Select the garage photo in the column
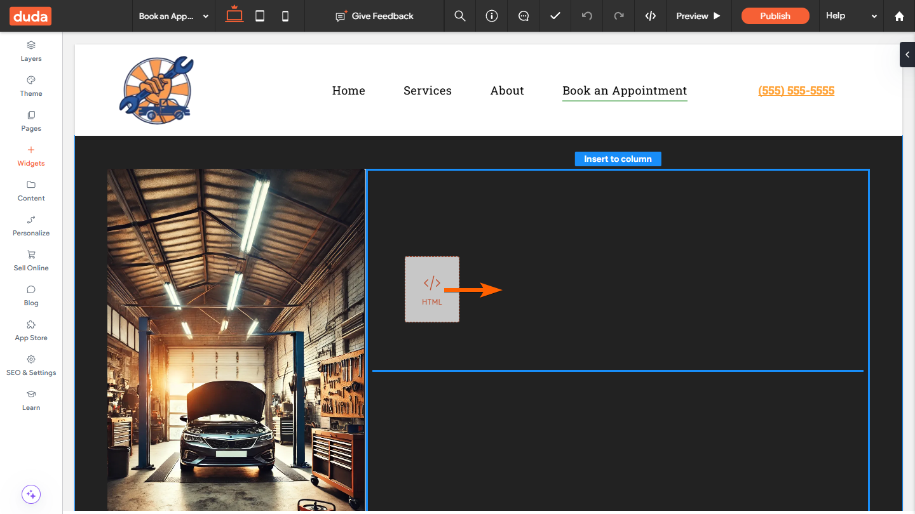The height and width of the screenshot is (514, 915). pos(236,339)
